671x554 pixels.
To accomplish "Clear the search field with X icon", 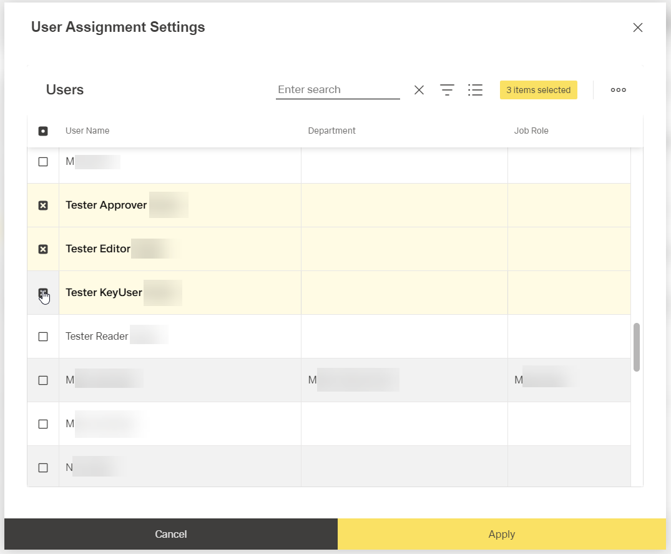I will (419, 90).
